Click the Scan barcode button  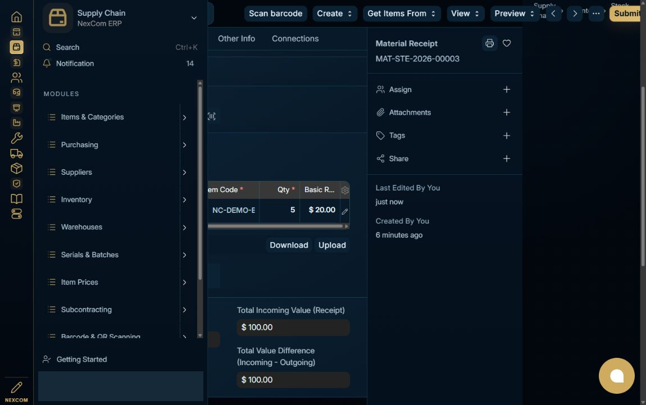276,13
